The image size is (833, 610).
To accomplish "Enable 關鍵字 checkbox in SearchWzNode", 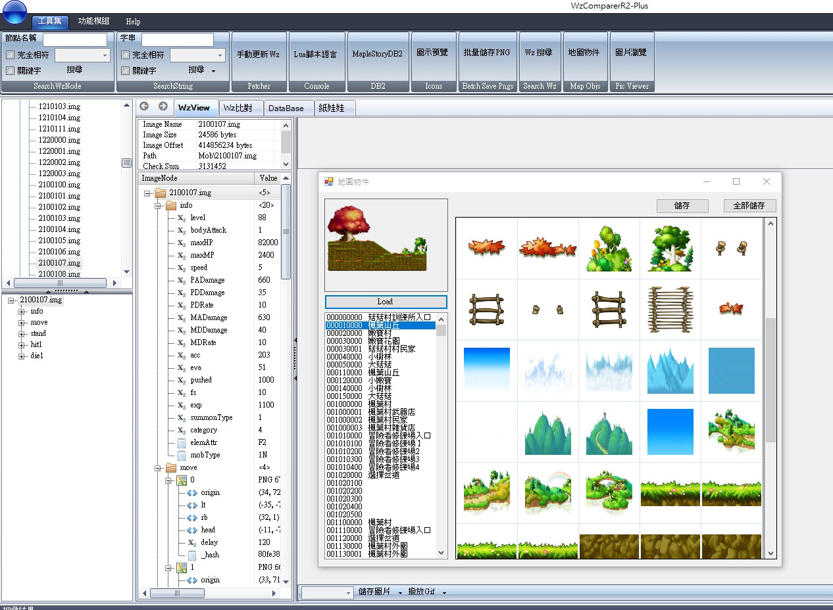I will pyautogui.click(x=10, y=70).
